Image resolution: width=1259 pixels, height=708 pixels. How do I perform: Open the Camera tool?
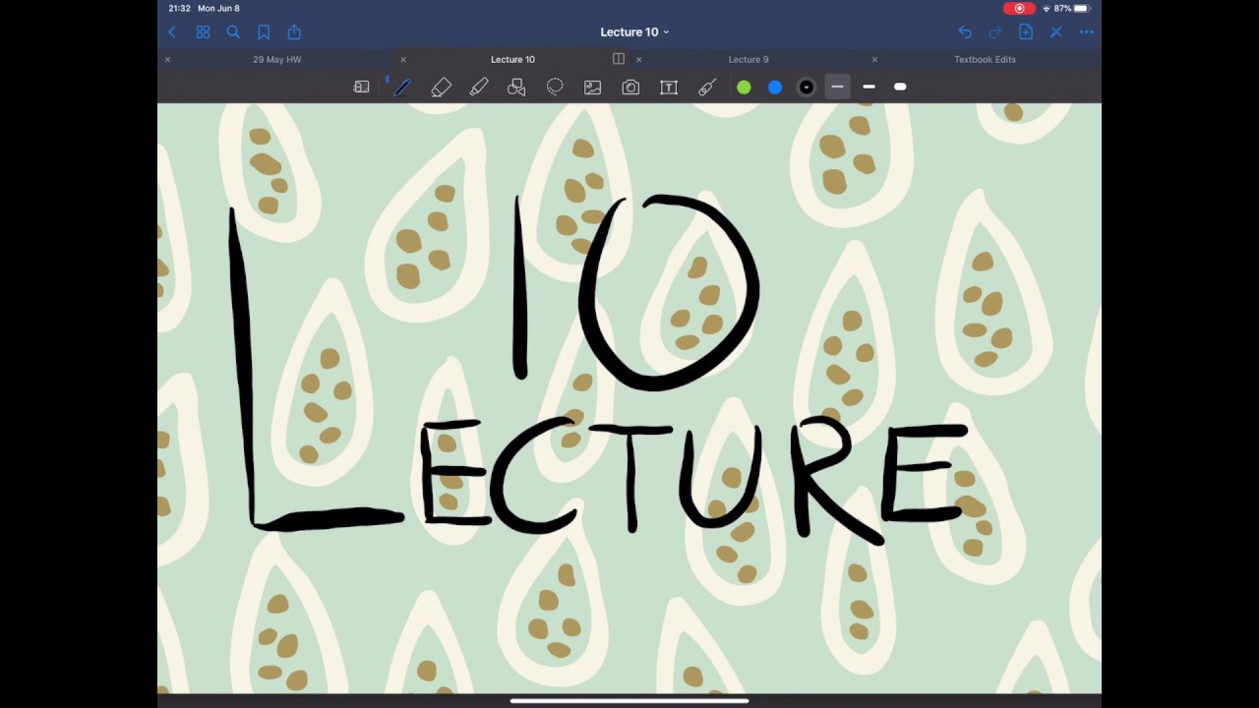[x=630, y=88]
